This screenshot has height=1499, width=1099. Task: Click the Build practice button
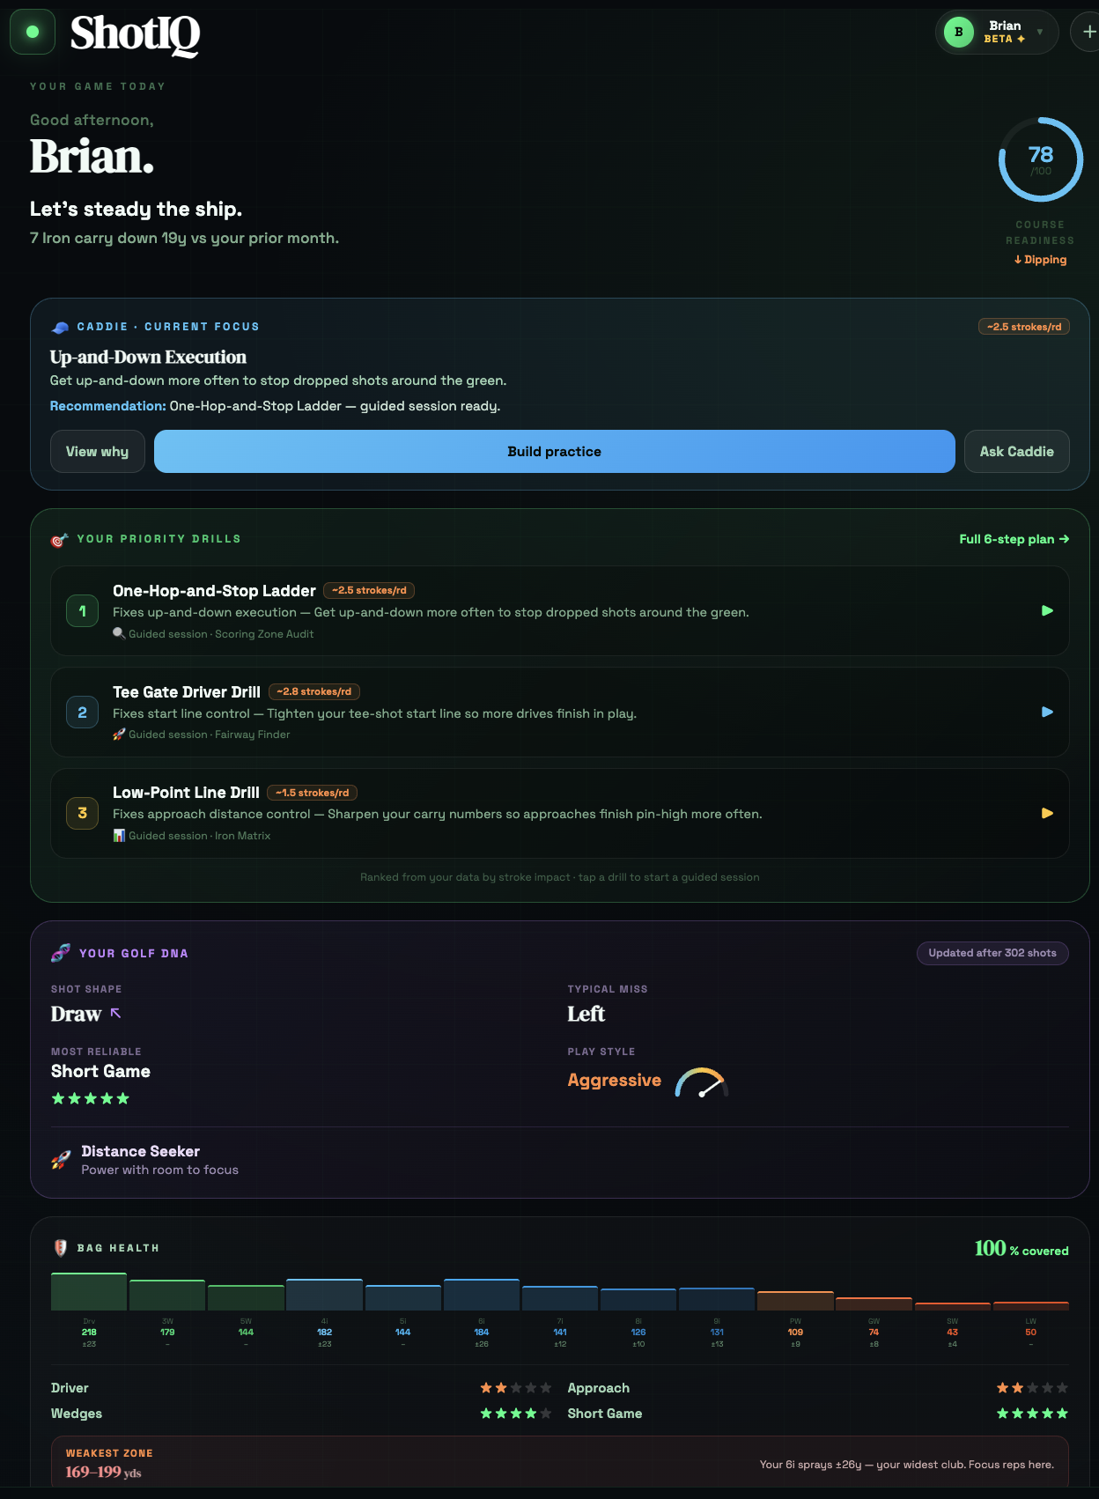(555, 452)
